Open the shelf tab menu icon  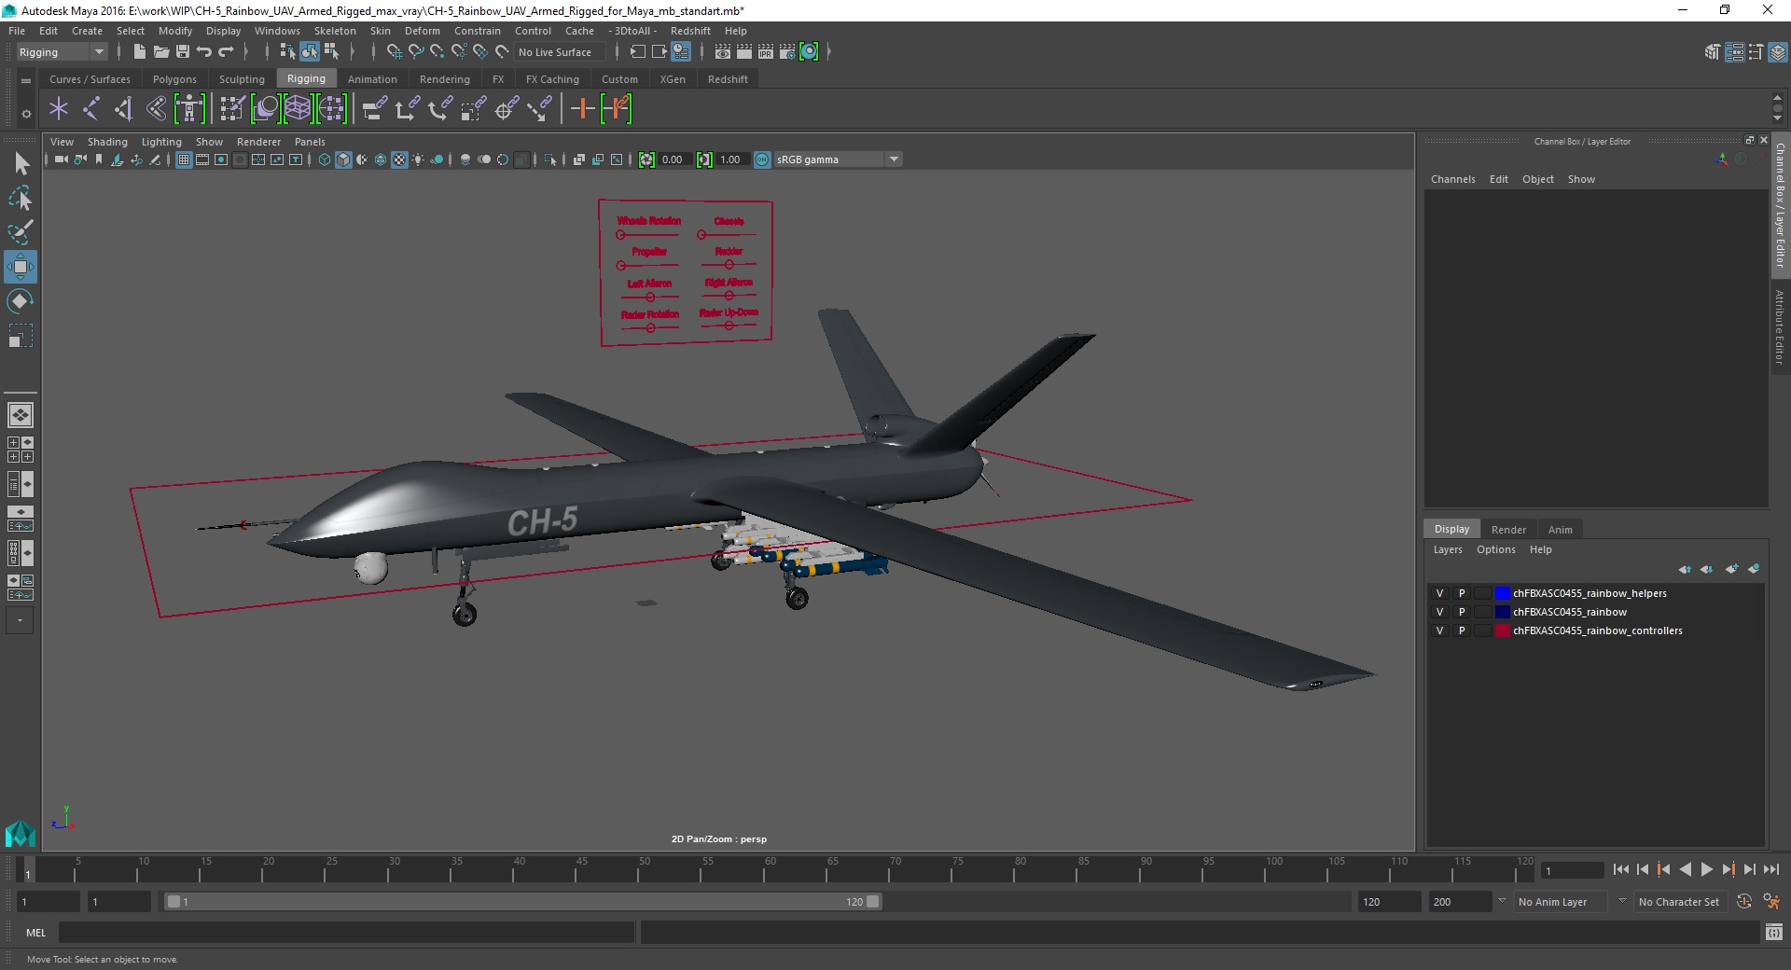(26, 81)
